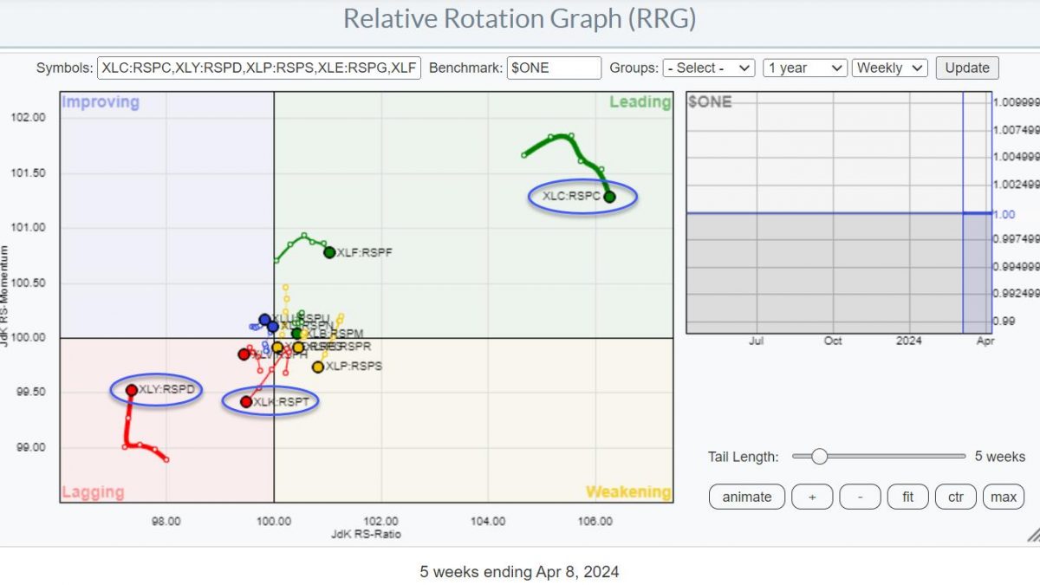Image resolution: width=1040 pixels, height=585 pixels.
Task: Click the max button
Action: click(x=1004, y=497)
